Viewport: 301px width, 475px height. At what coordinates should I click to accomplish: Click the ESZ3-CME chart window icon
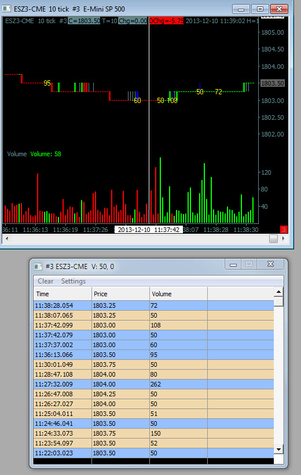click(x=7, y=9)
